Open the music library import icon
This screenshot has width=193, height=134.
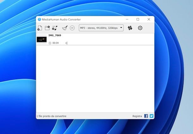click(55, 28)
